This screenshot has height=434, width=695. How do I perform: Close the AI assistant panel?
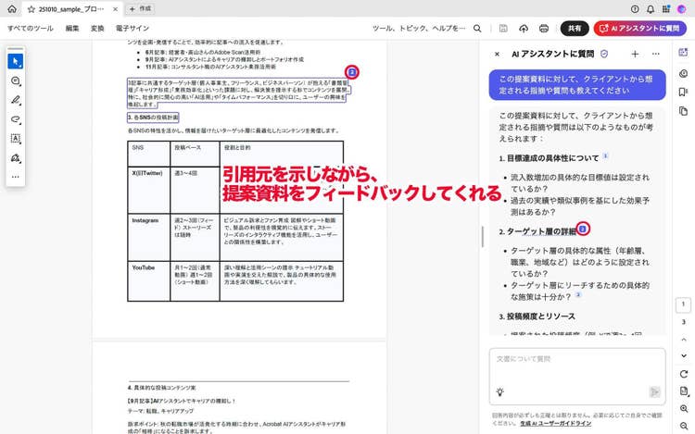[x=497, y=55]
